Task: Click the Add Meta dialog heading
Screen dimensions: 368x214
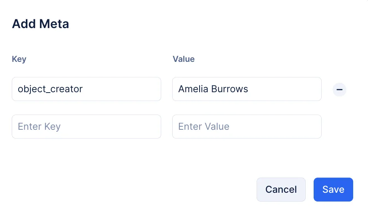Action: 40,24
